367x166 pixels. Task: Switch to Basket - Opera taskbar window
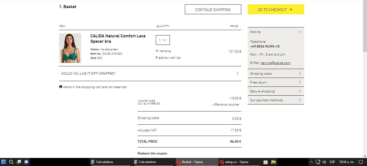click(197, 162)
